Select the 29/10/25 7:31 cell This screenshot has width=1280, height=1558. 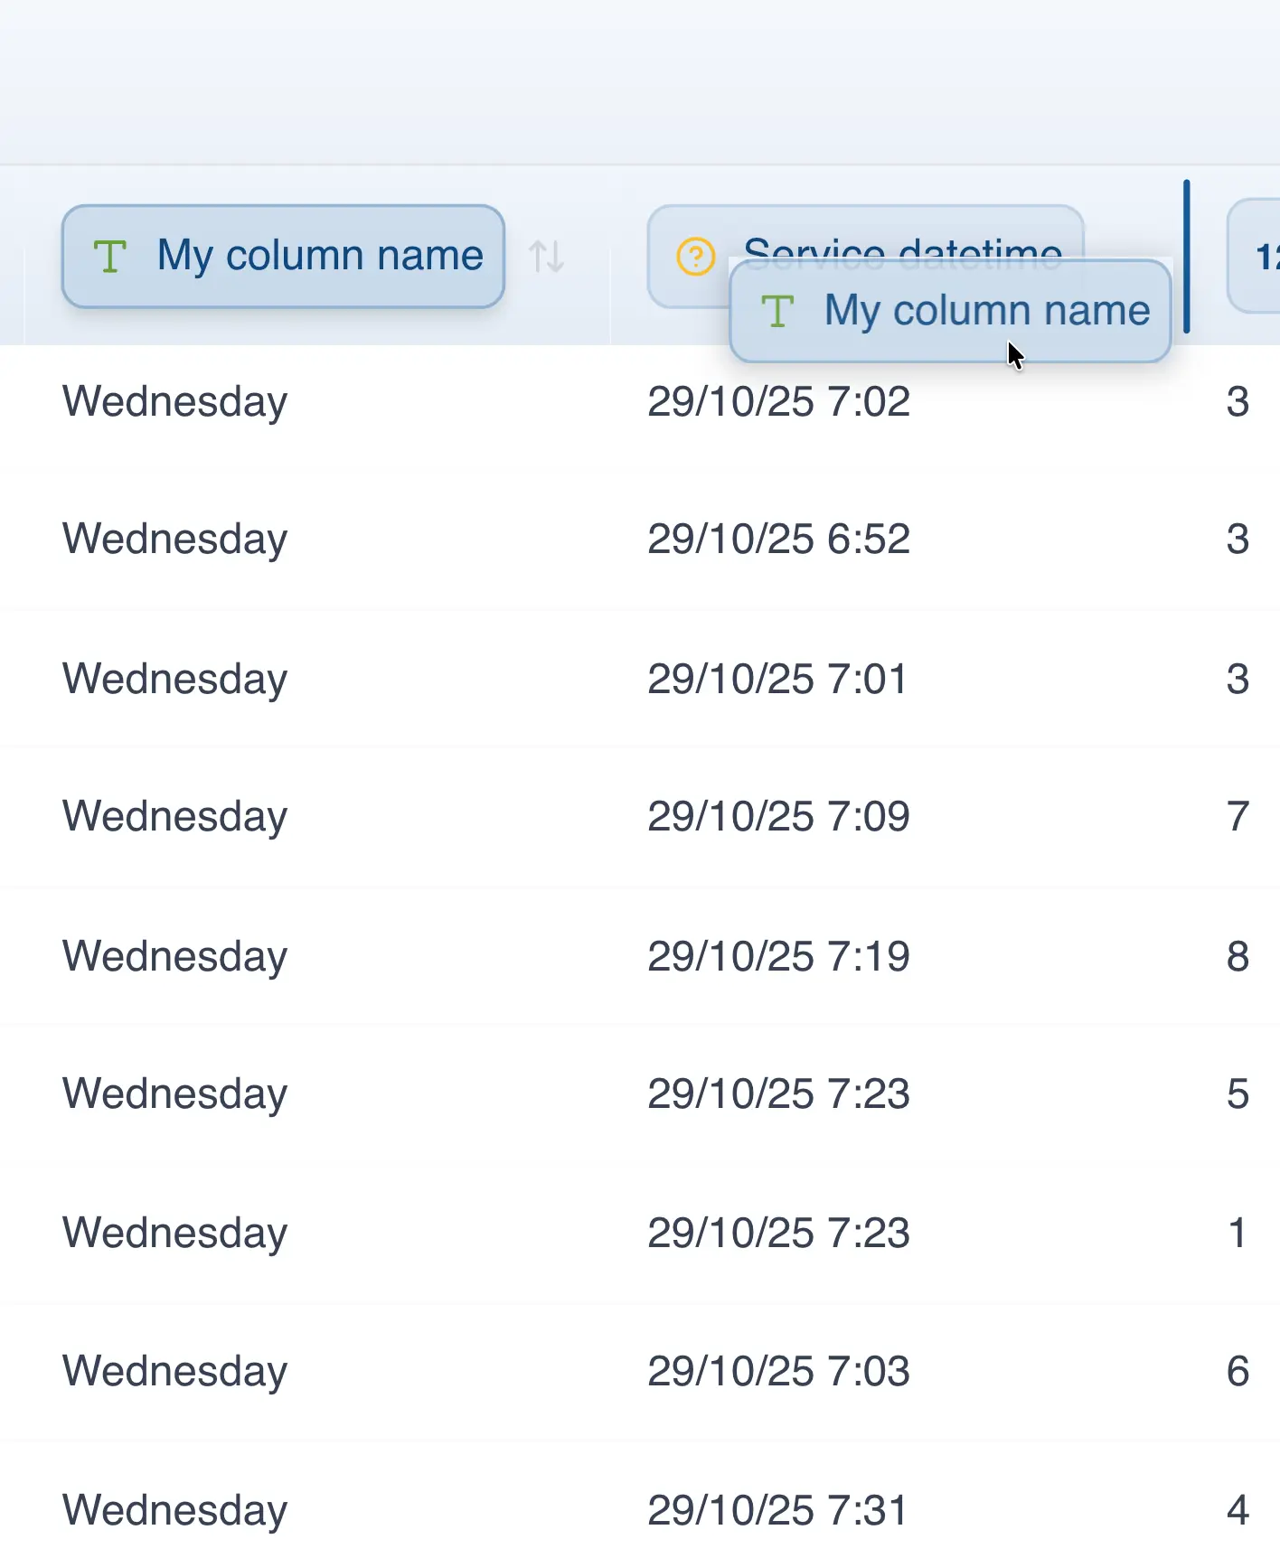click(x=777, y=1511)
